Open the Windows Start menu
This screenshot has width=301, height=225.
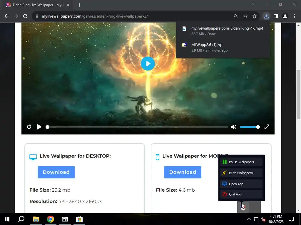(x=7, y=219)
